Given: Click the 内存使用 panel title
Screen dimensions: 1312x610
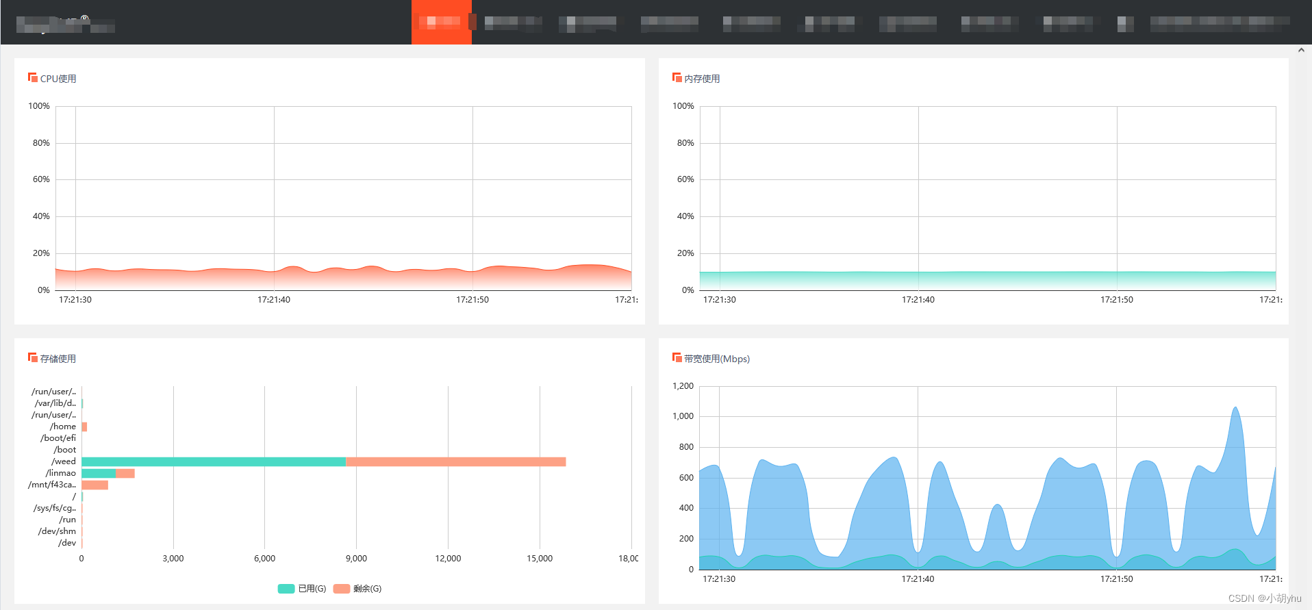Looking at the screenshot, I should coord(702,79).
